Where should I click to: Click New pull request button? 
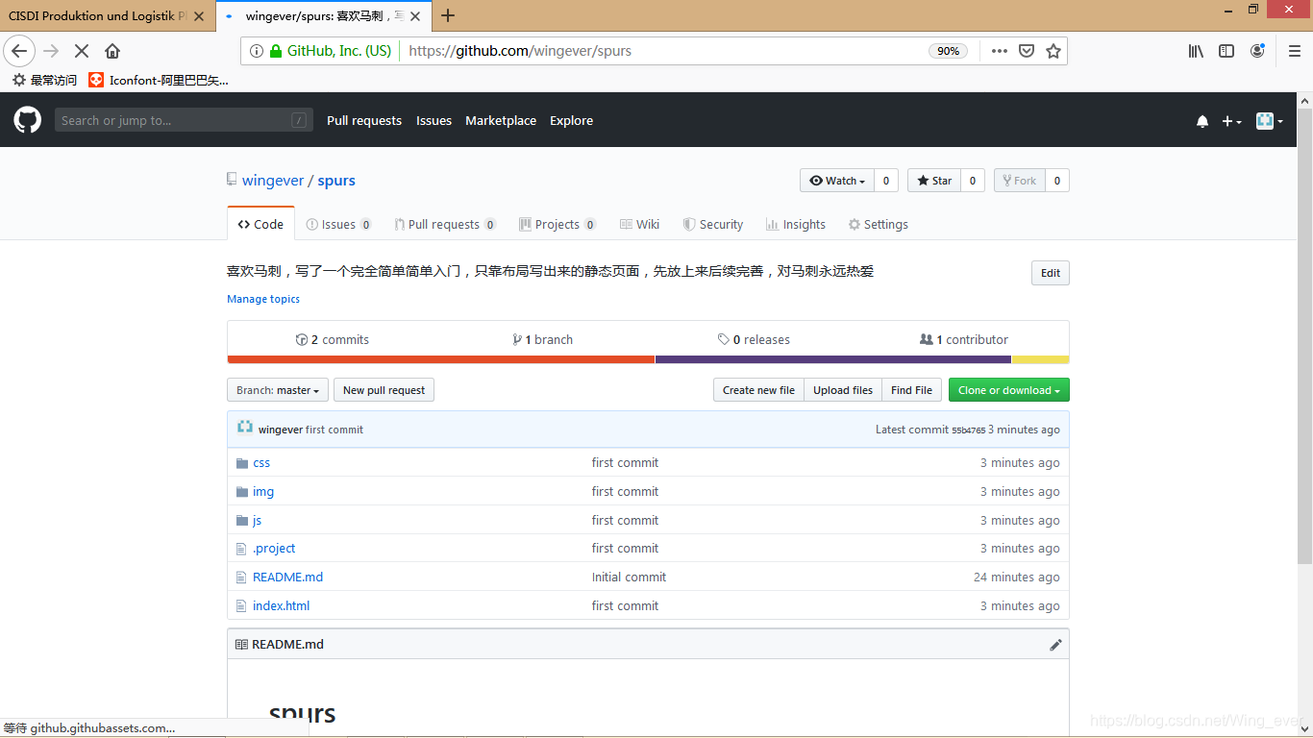[x=384, y=390]
